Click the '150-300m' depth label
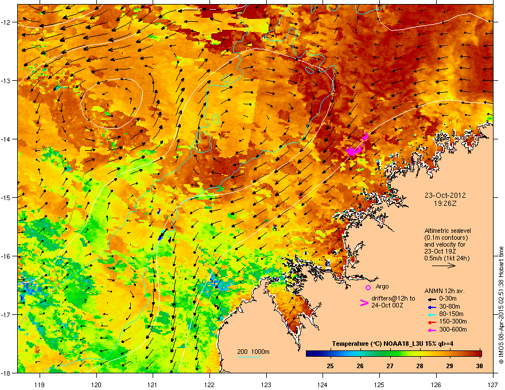This screenshot has height=390, width=505. pos(453,321)
